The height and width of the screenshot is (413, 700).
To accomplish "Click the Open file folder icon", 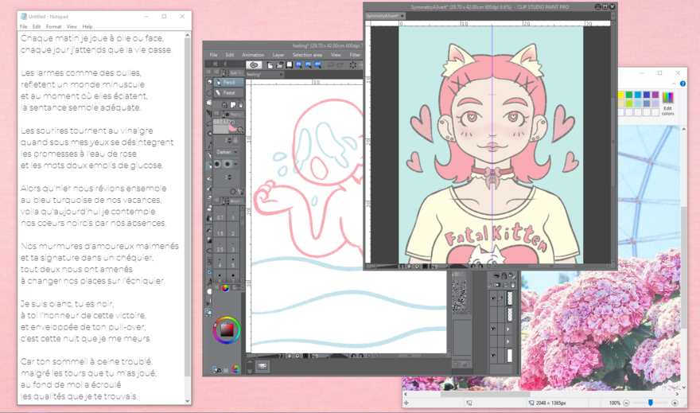I will tap(279, 65).
